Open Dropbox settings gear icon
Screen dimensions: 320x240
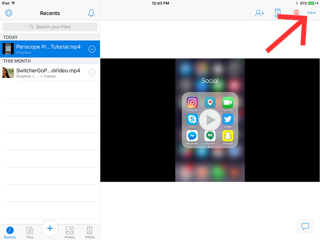click(x=9, y=13)
